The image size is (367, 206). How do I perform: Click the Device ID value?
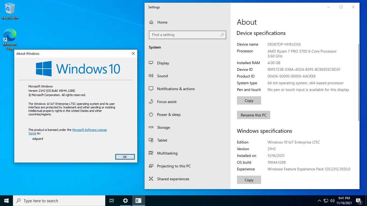(x=304, y=69)
